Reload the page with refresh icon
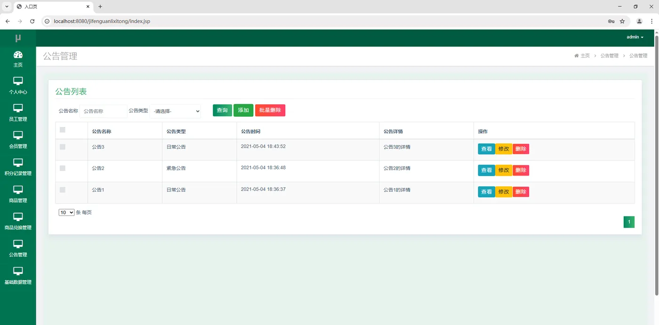Image resolution: width=659 pixels, height=325 pixels. coord(32,21)
